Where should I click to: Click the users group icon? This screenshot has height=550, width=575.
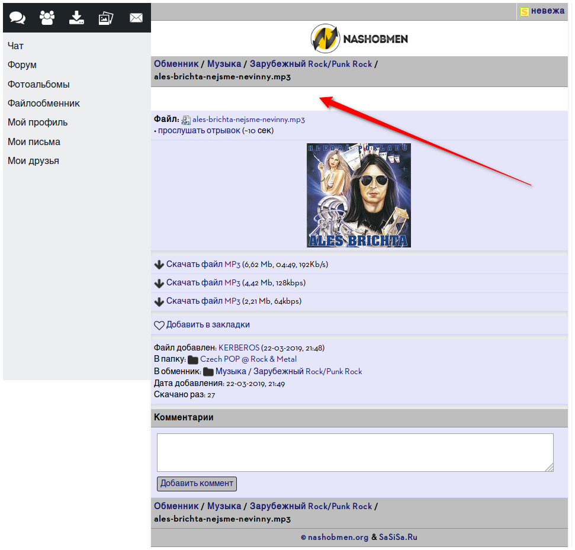tap(47, 18)
